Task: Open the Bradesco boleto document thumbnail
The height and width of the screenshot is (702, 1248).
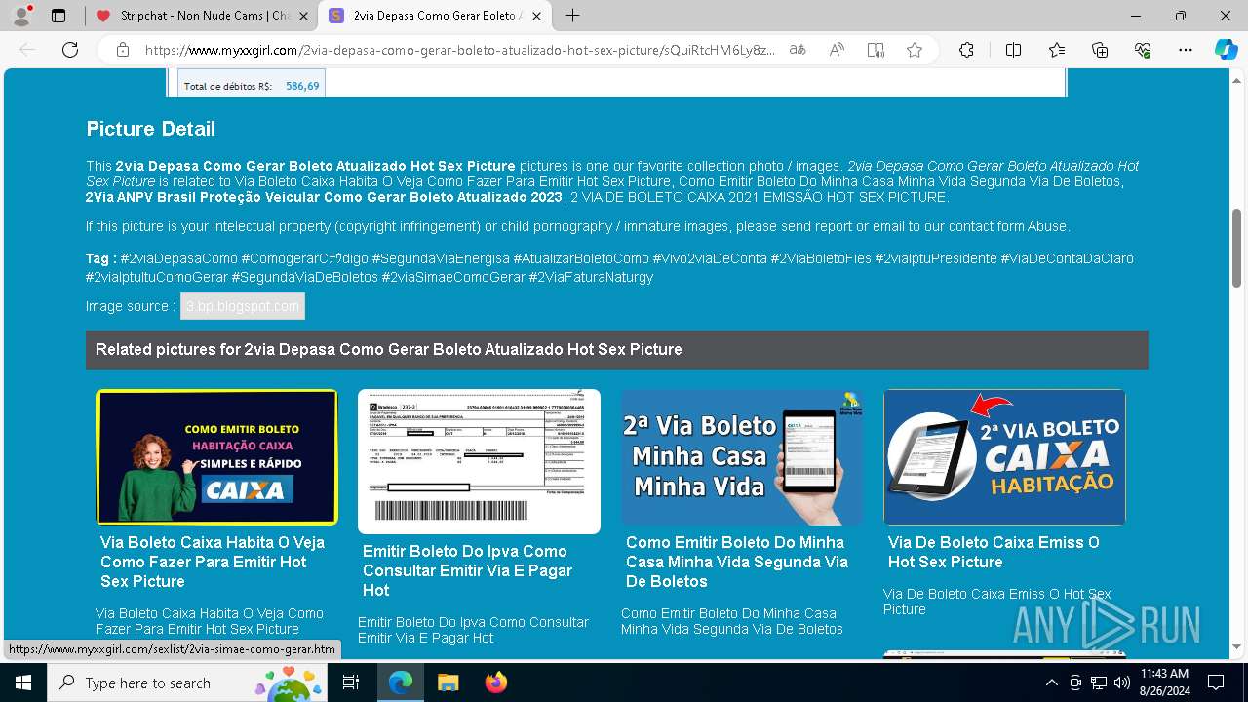Action: [479, 461]
